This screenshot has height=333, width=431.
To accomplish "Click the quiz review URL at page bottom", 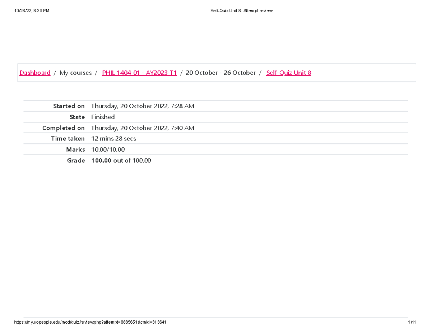I will click(x=90, y=322).
